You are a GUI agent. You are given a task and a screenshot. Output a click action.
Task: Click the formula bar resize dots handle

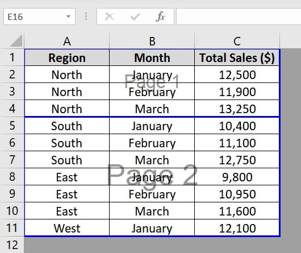click(86, 16)
